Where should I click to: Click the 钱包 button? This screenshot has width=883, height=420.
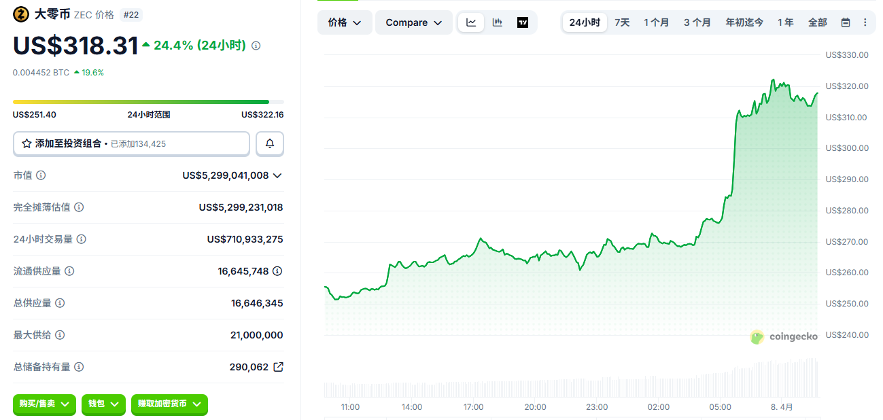point(103,404)
